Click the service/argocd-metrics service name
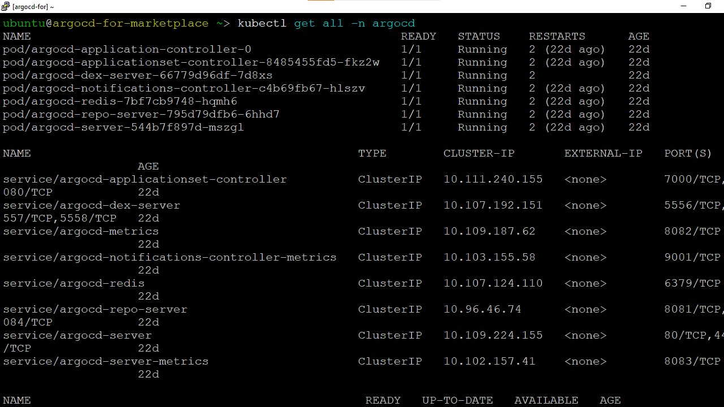 tap(81, 231)
